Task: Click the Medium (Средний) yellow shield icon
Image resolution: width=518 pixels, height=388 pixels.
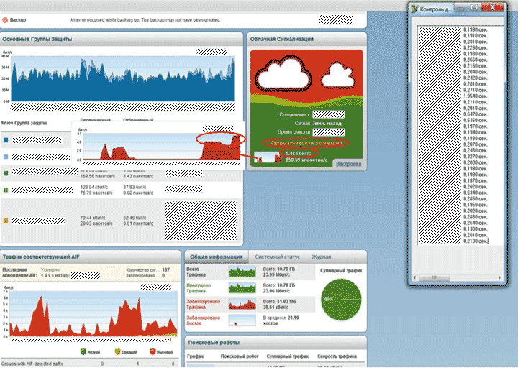Action: (117, 351)
